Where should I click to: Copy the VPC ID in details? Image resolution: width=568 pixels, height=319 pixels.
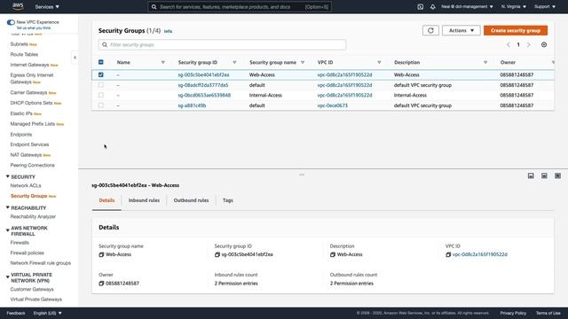pos(448,254)
